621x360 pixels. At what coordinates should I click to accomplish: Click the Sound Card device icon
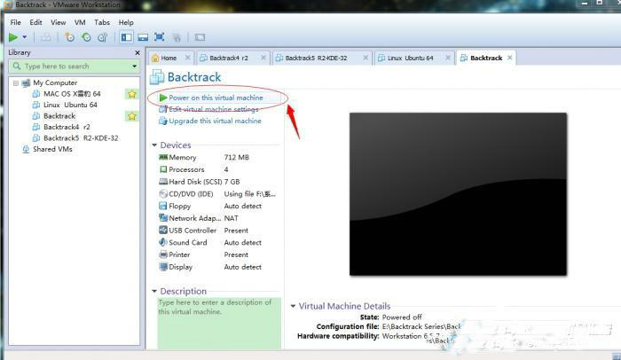[x=162, y=242]
